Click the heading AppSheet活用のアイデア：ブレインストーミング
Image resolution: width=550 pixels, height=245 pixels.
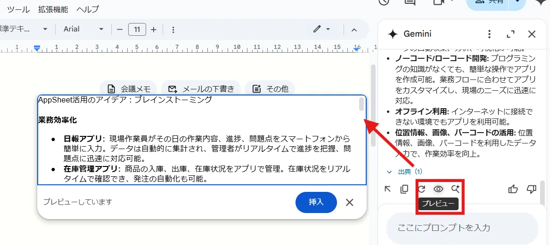(125, 100)
